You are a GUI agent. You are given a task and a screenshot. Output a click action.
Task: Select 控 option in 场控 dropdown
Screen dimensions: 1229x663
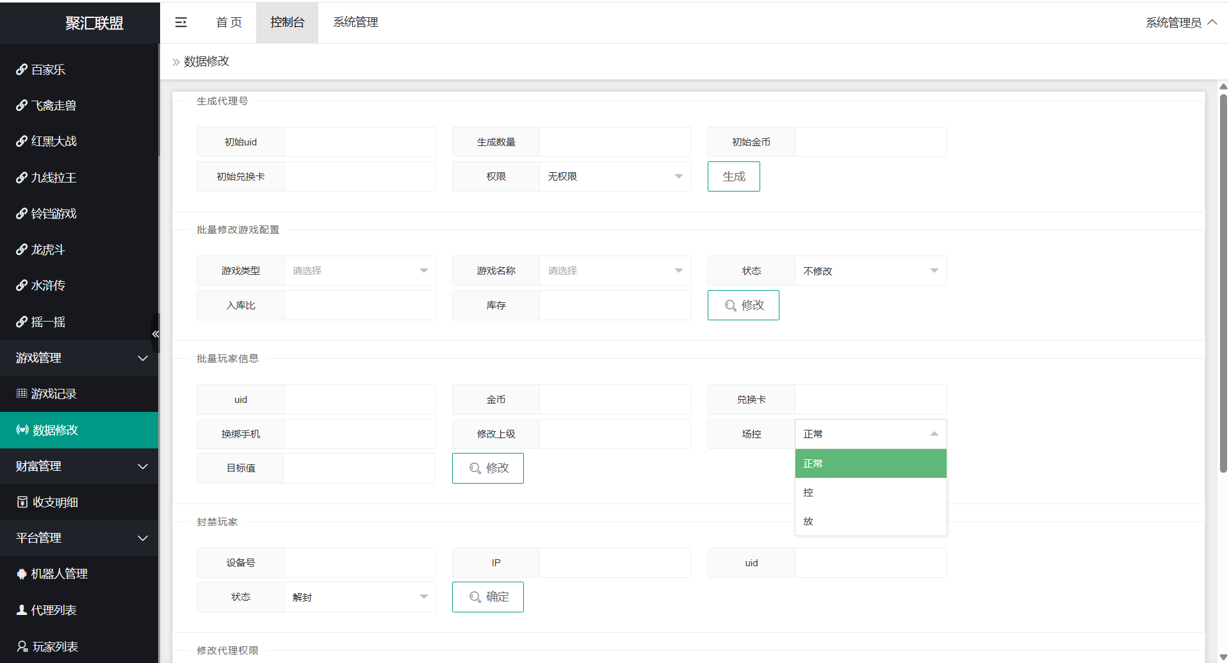(870, 493)
